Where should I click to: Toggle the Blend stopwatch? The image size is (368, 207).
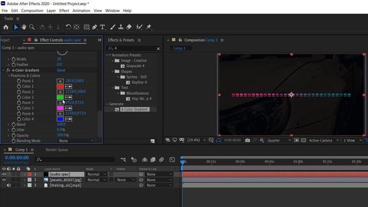(x=14, y=124)
